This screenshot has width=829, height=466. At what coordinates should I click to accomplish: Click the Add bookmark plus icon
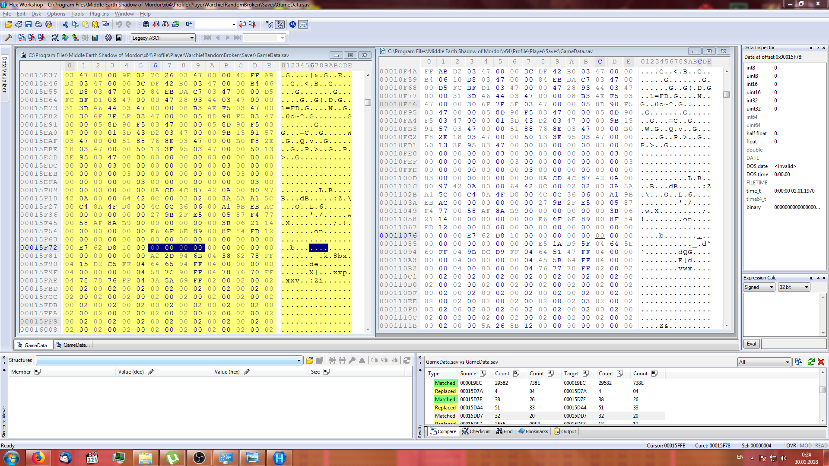65,38
